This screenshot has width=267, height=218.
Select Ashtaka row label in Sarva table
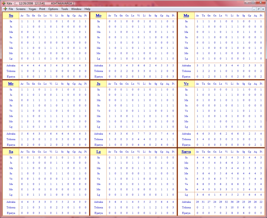tap(186, 202)
